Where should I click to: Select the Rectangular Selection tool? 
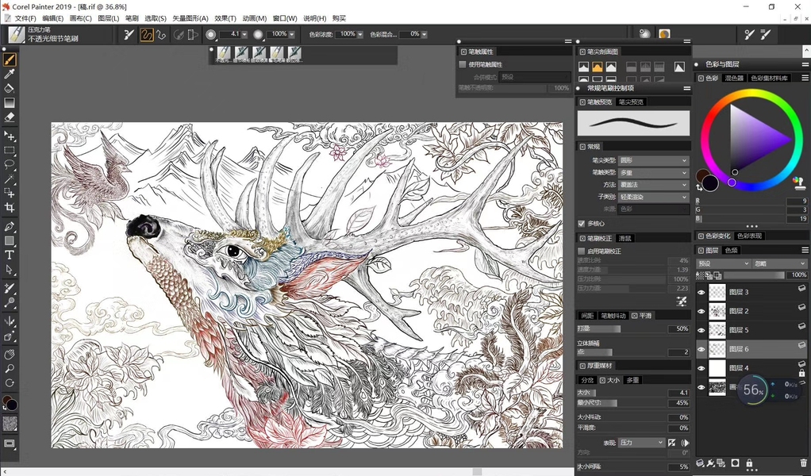(x=10, y=151)
